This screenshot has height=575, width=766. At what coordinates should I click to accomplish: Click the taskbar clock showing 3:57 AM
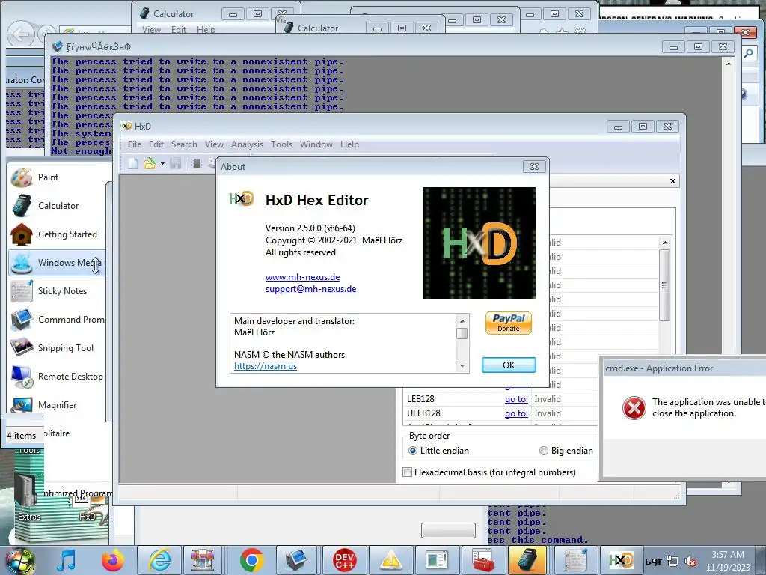tap(728, 561)
